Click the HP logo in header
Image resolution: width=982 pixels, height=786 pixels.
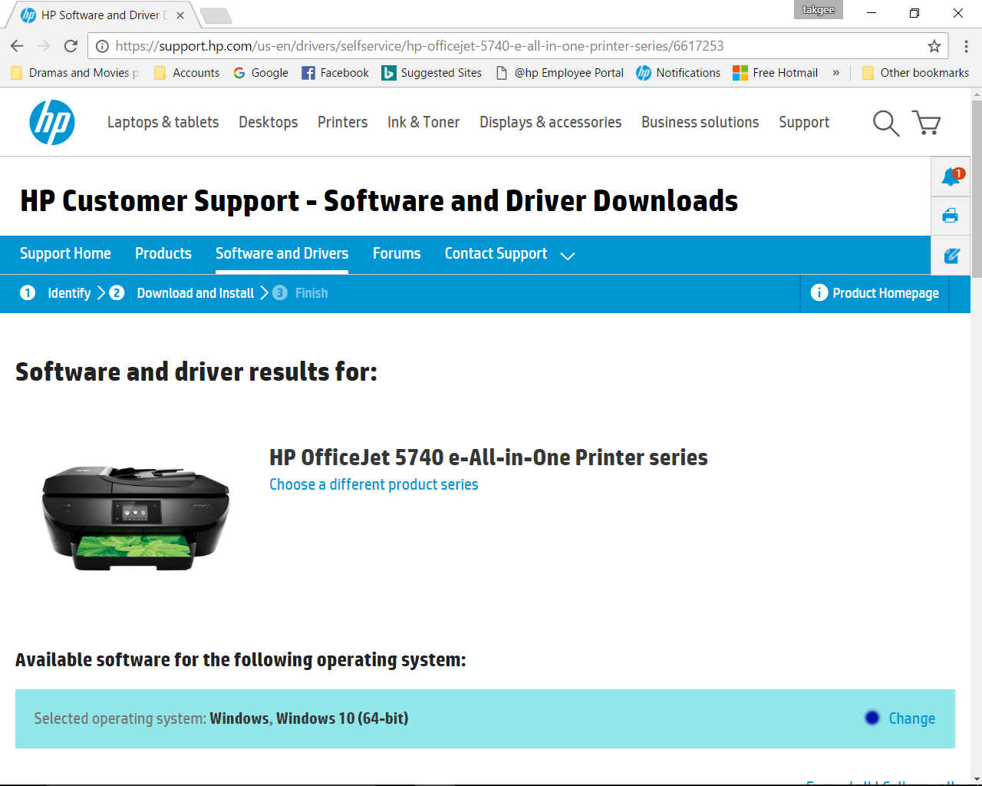[52, 122]
